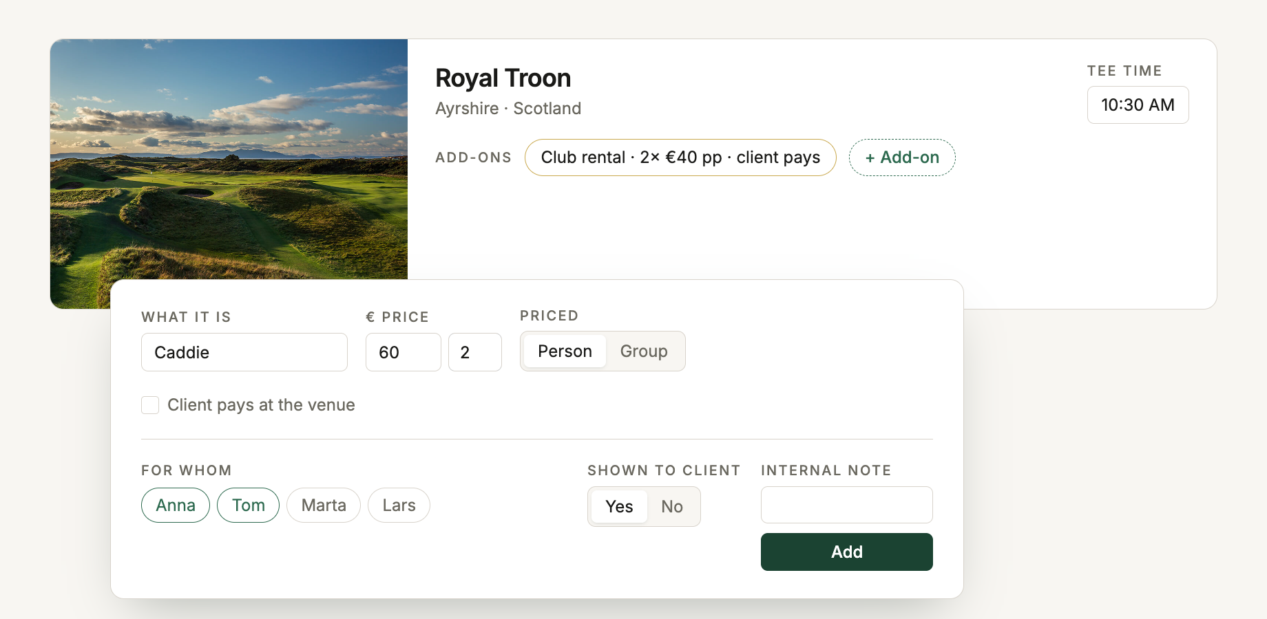Open the '+ Add-on' dashed button
This screenshot has width=1267, height=619.
click(902, 158)
